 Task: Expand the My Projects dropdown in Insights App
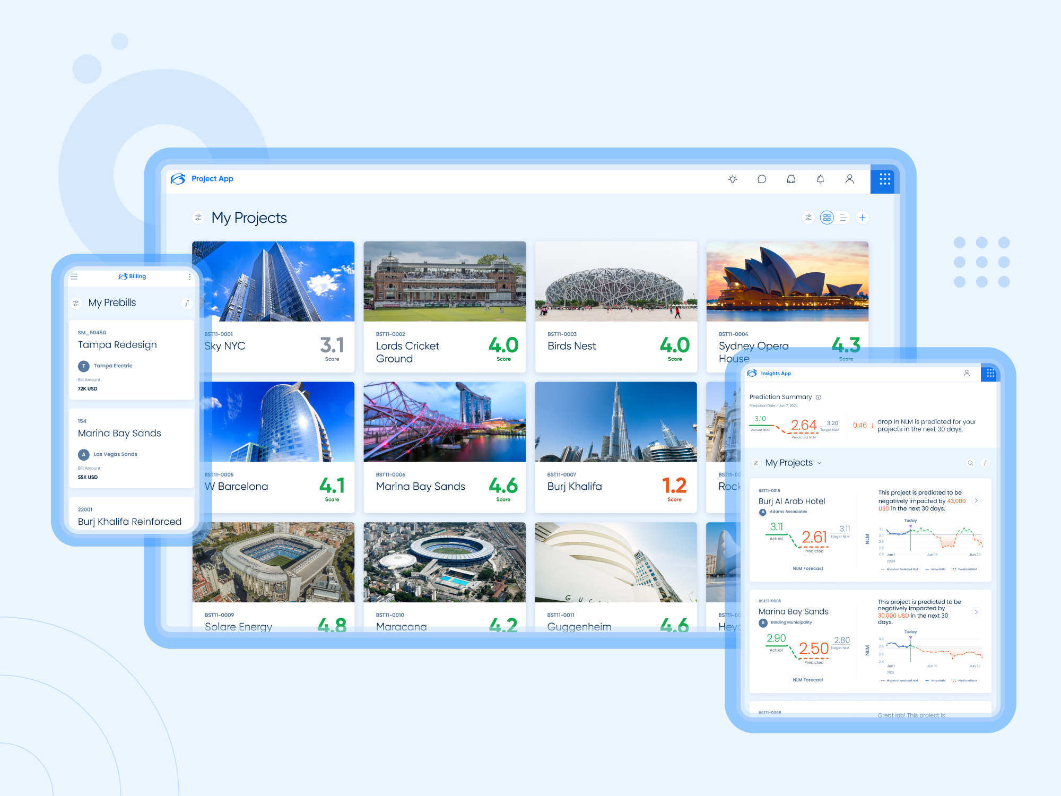tap(819, 463)
